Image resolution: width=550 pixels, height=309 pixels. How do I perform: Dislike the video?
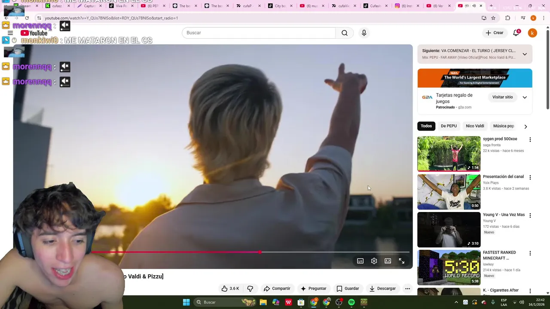coord(250,288)
